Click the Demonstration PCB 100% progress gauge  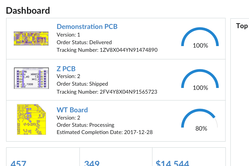pyautogui.click(x=200, y=38)
